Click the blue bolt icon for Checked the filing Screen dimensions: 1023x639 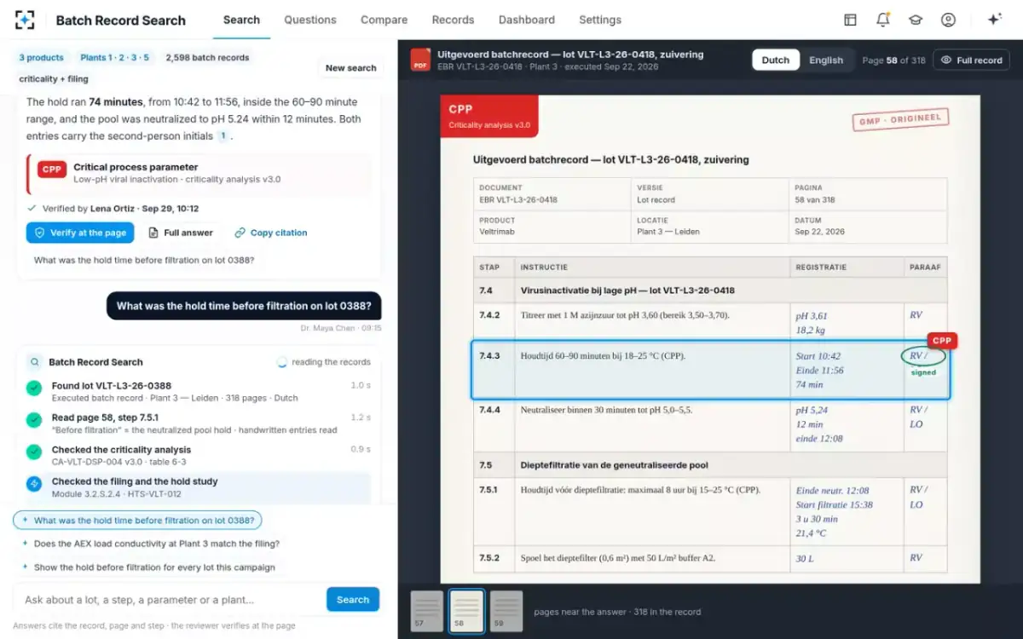tap(34, 484)
